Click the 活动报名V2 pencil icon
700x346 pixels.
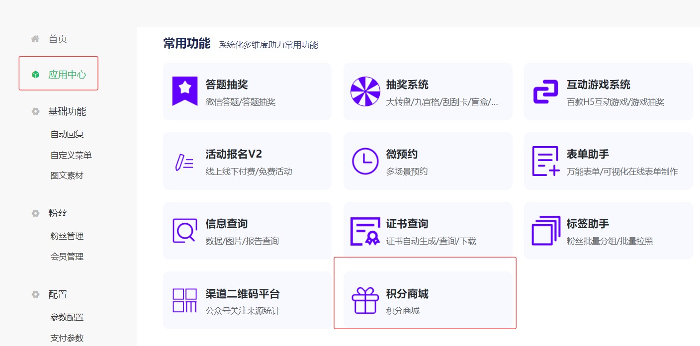click(184, 162)
